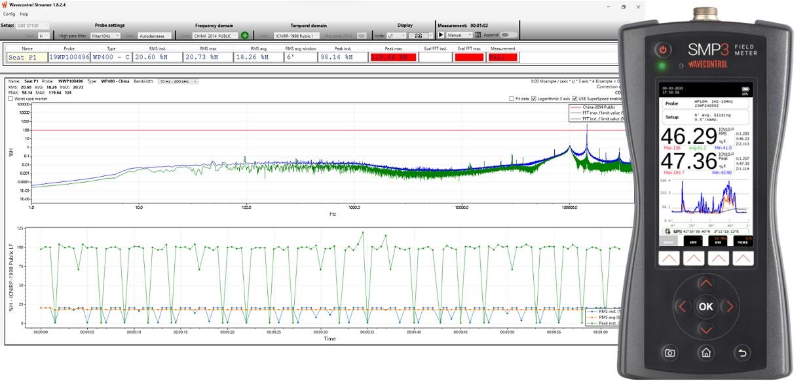809x381 pixels.
Task: Open the Gain Autodecrease dropdown
Action: pos(156,35)
